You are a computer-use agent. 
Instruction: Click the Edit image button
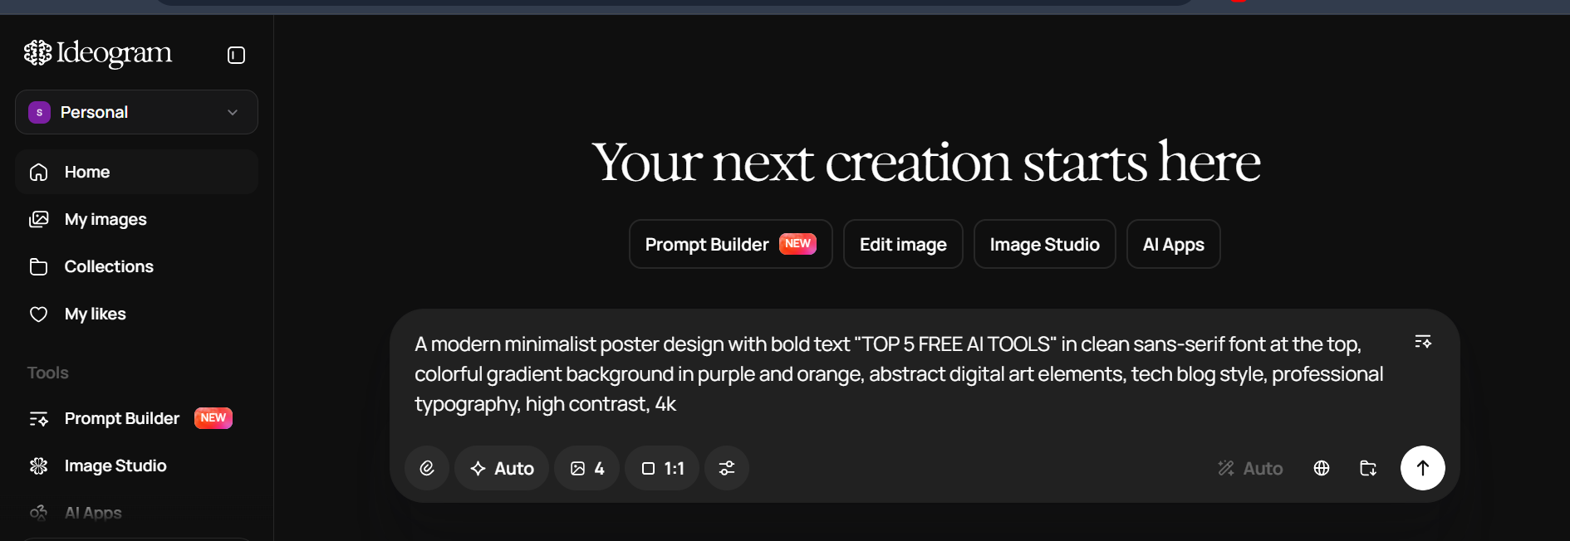903,244
